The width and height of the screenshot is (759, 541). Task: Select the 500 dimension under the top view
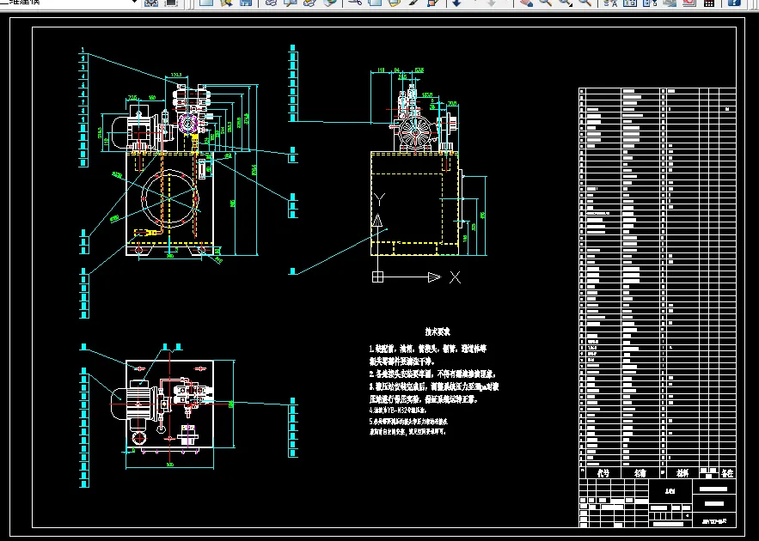(x=170, y=465)
